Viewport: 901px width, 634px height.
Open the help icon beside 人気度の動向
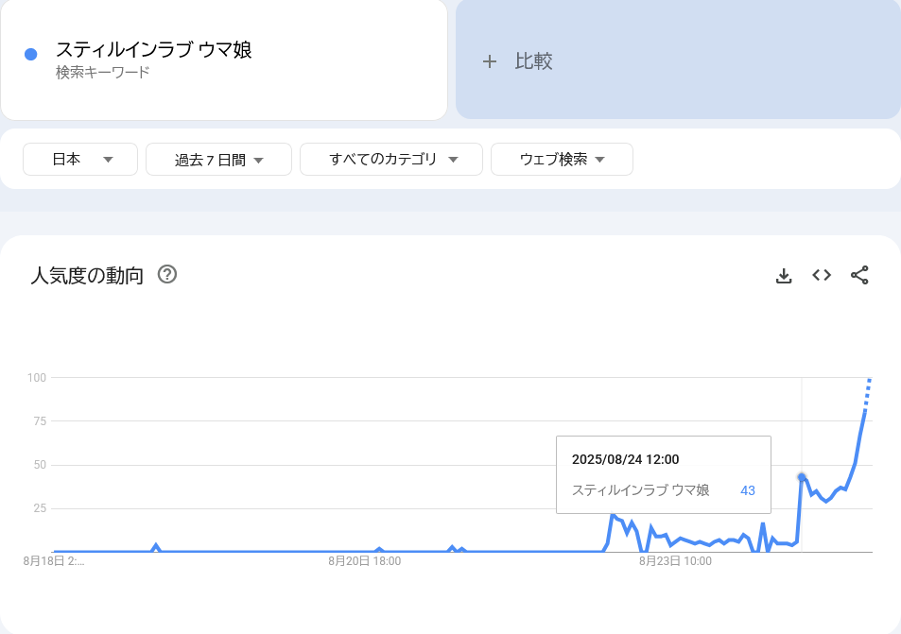coord(167,275)
